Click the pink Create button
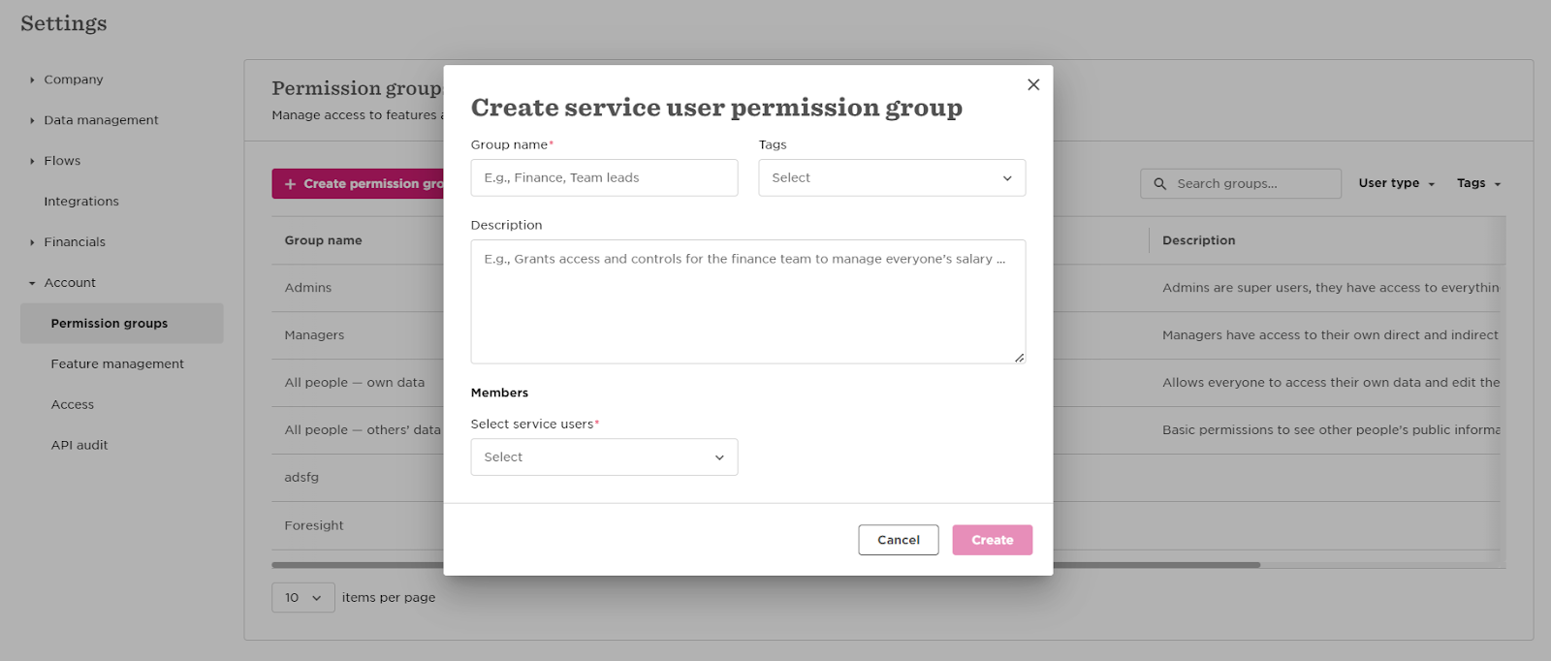This screenshot has width=1551, height=661. coord(993,540)
